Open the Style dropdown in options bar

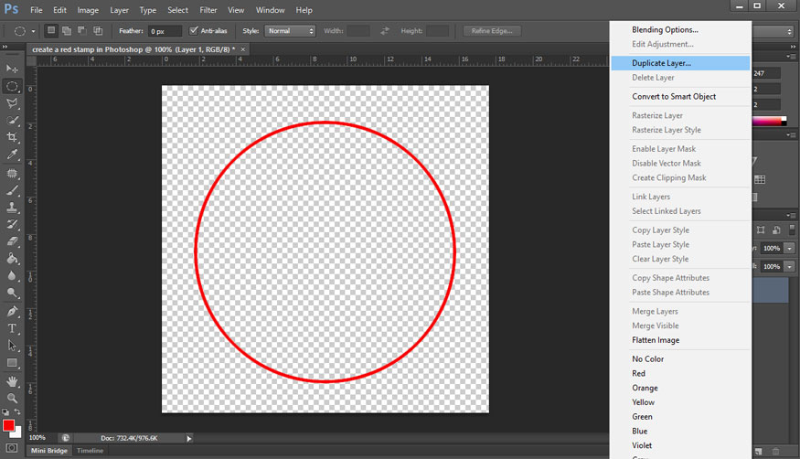point(291,31)
